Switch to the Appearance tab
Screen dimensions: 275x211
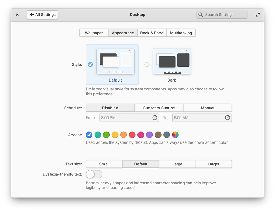pyautogui.click(x=123, y=33)
